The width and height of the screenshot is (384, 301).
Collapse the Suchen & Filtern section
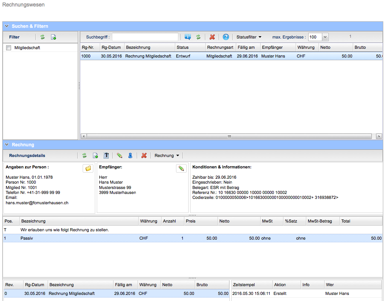6,26
